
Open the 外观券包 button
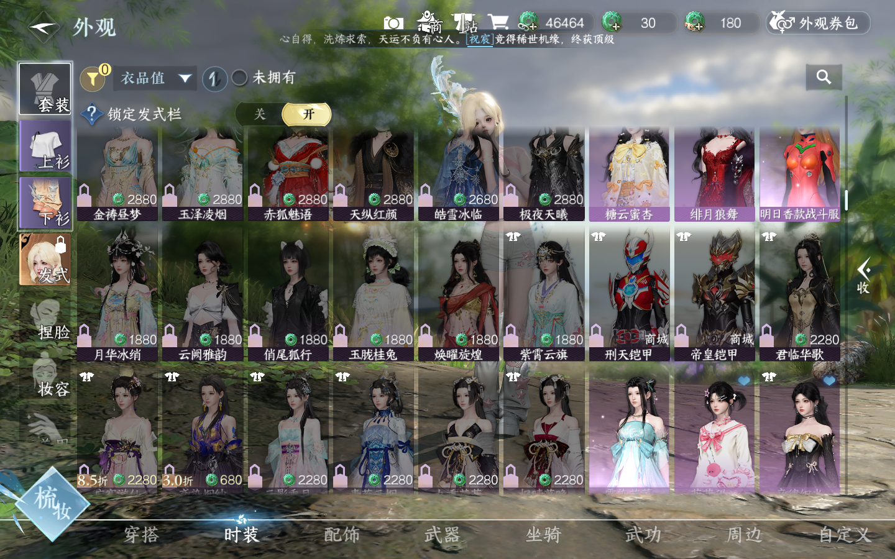pyautogui.click(x=817, y=24)
